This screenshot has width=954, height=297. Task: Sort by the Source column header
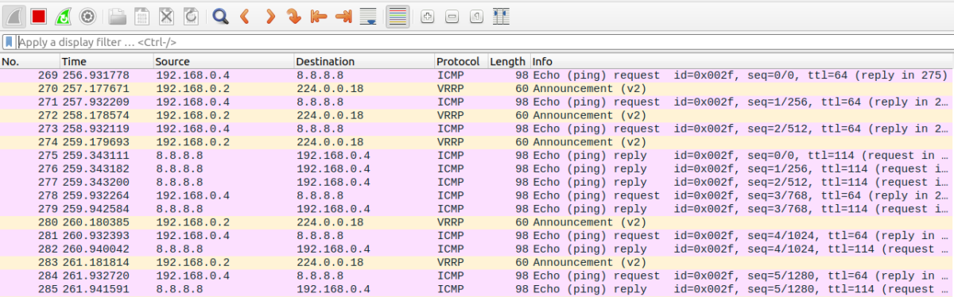[223, 61]
